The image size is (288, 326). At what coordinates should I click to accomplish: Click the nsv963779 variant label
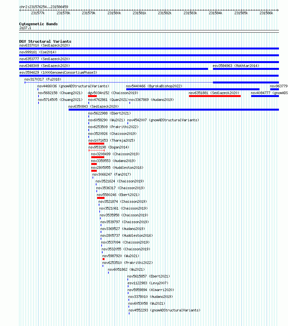tap(279, 86)
